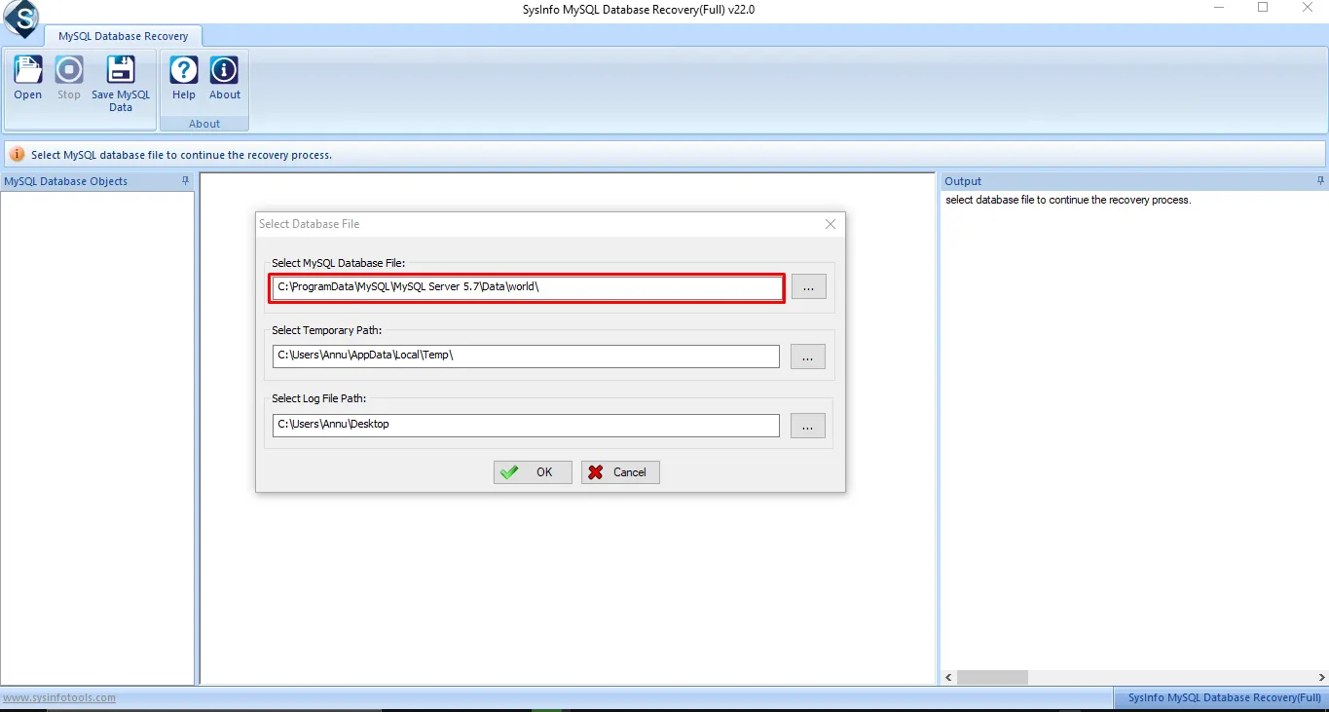Browse for the MySQL database file

point(808,286)
